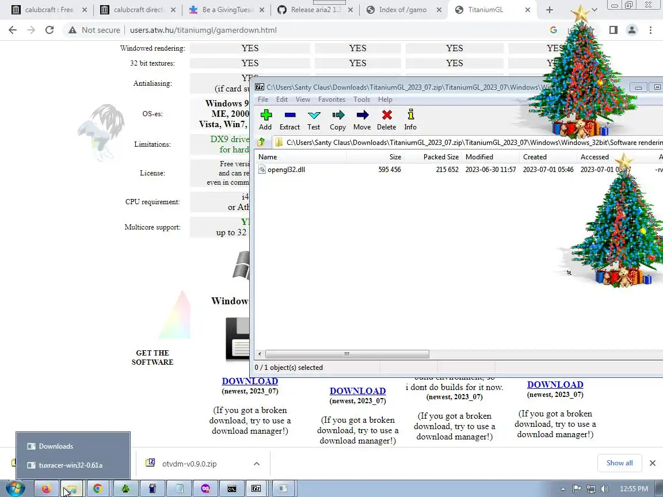The image size is (663, 497).
Task: Sort files by the Name column header
Action: click(x=302, y=157)
